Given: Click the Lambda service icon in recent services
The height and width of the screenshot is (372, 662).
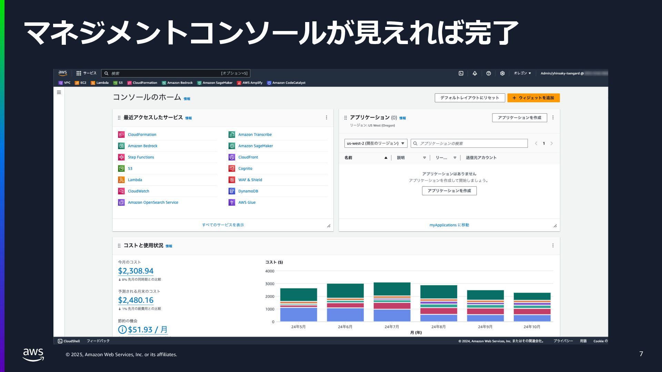Looking at the screenshot, I should [121, 180].
